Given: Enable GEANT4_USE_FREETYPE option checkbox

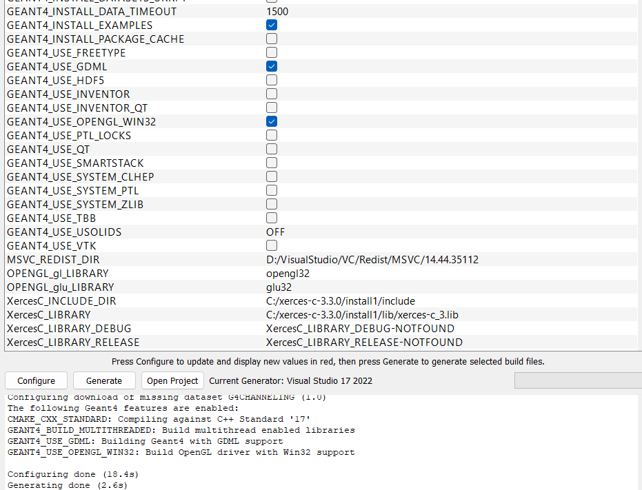Looking at the screenshot, I should click(272, 53).
